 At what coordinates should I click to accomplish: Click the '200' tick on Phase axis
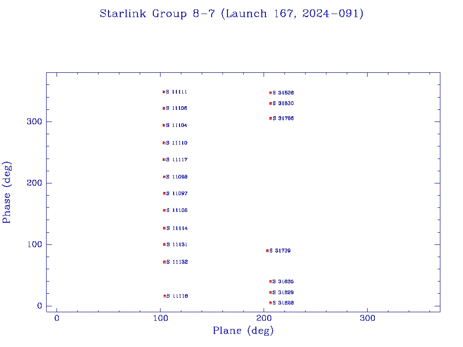(x=34, y=183)
